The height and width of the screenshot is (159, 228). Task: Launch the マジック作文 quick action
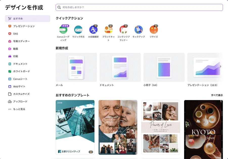point(78,30)
